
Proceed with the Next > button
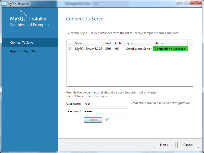(164, 145)
